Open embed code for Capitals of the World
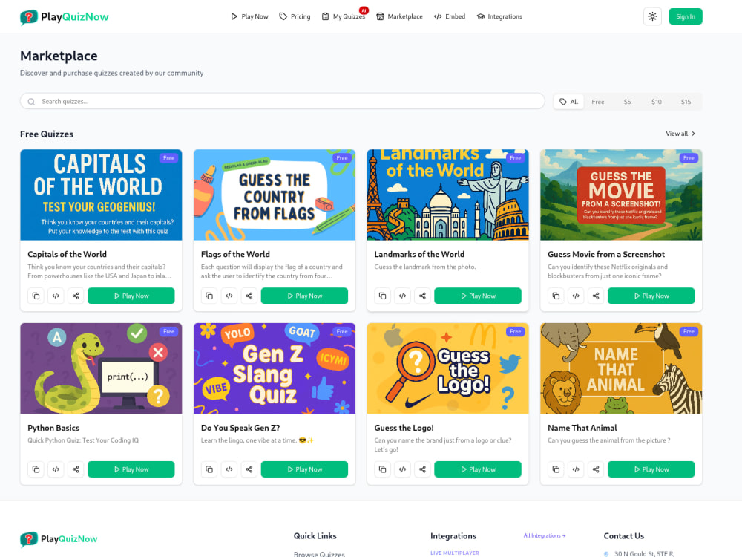This screenshot has height=557, width=742. [x=56, y=296]
